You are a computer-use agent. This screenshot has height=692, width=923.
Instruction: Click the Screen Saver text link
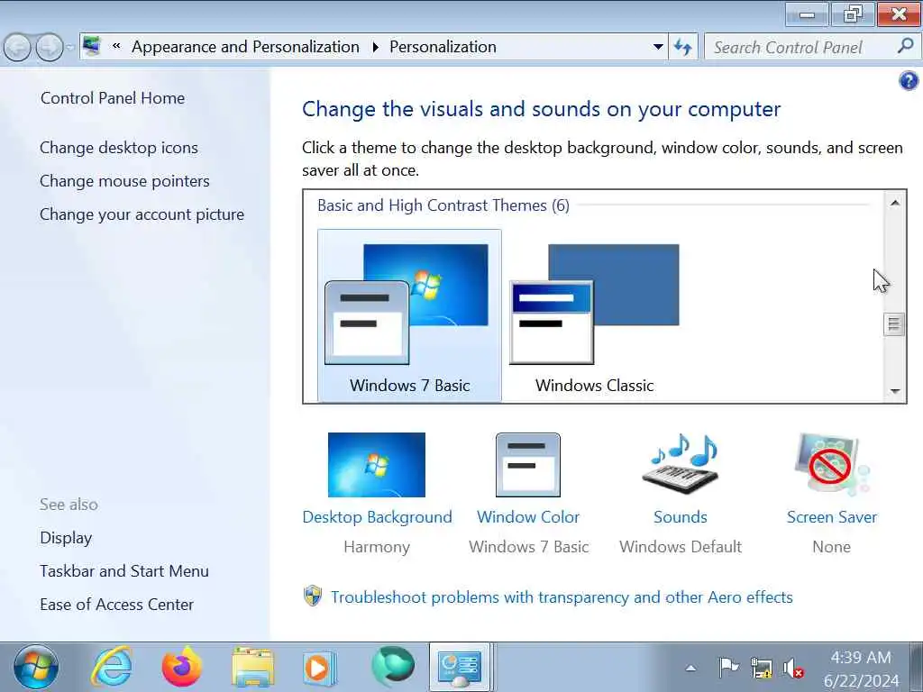coord(832,516)
